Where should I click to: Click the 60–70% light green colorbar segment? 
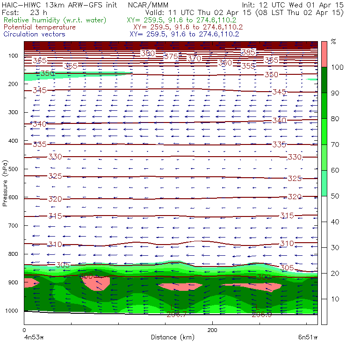click(324, 157)
